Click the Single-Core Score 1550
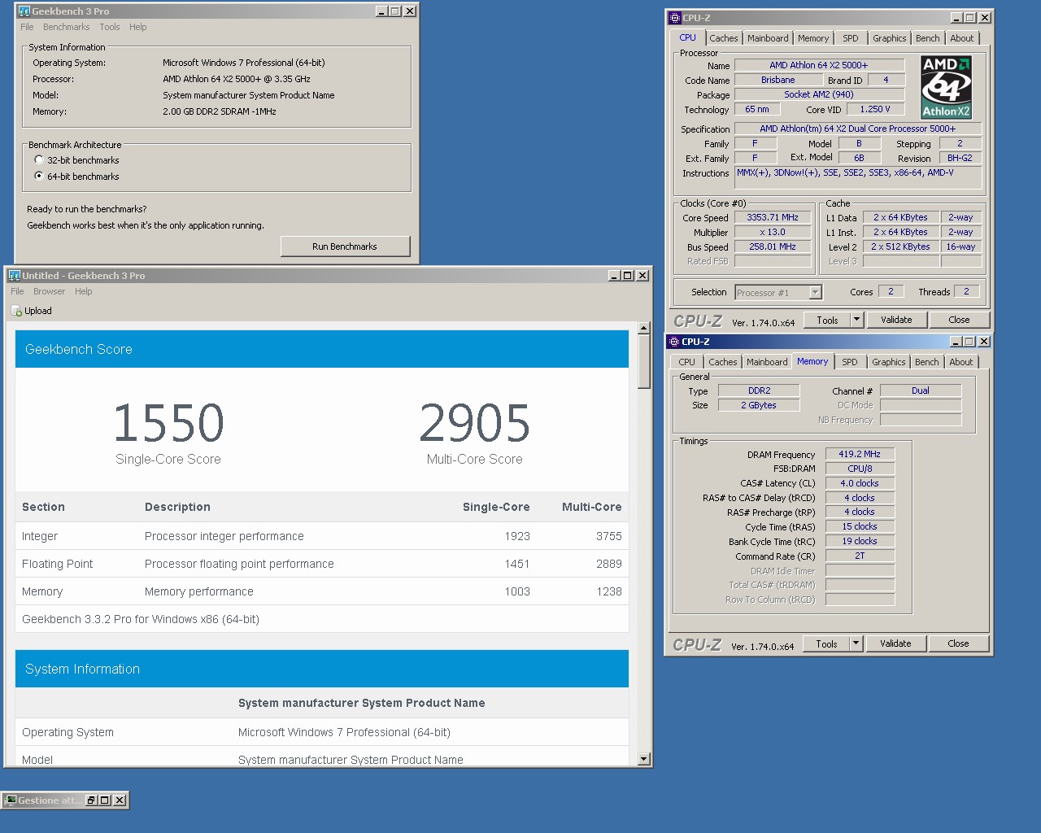Image resolution: width=1041 pixels, height=833 pixels. pos(168,423)
